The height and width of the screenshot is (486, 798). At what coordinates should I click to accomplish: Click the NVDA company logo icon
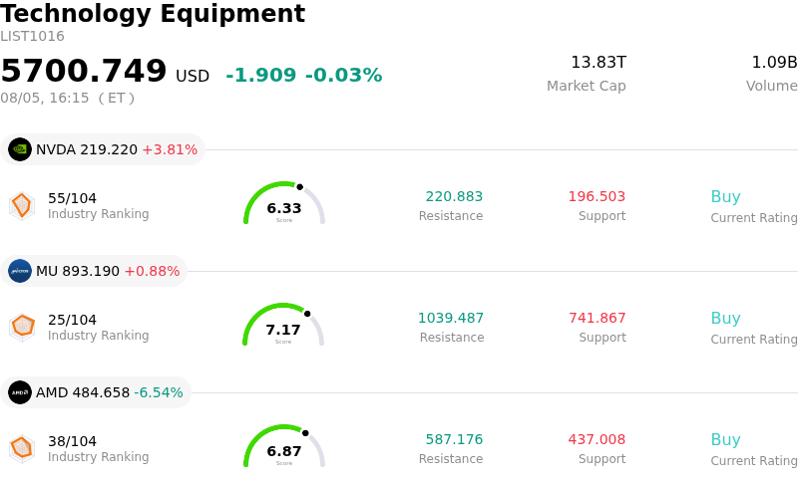(x=20, y=149)
